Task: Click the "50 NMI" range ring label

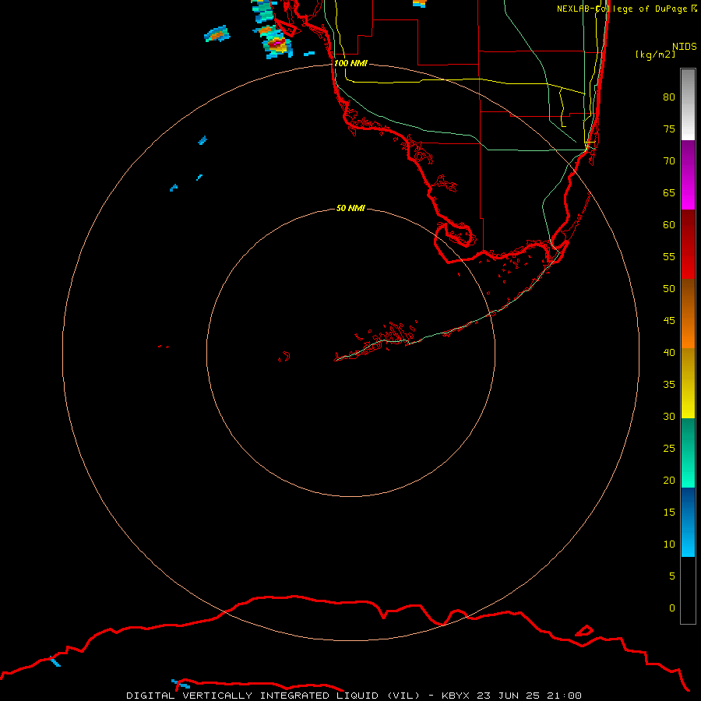Action: tap(350, 208)
